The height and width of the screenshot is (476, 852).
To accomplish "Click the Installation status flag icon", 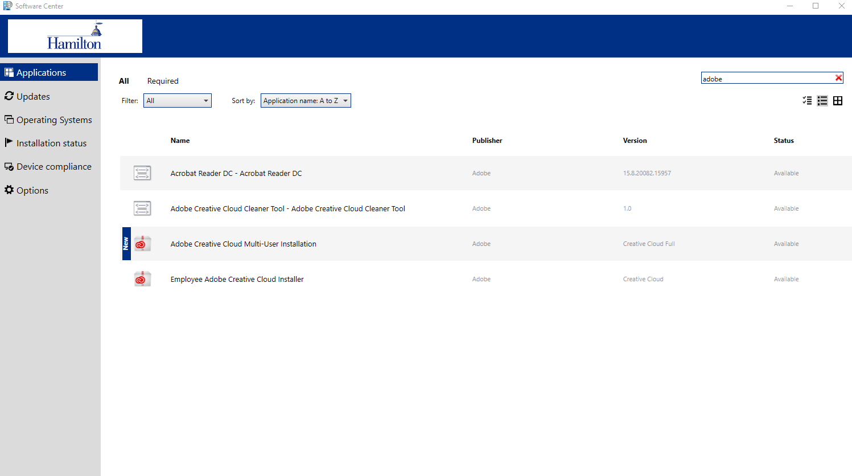I will tap(9, 142).
